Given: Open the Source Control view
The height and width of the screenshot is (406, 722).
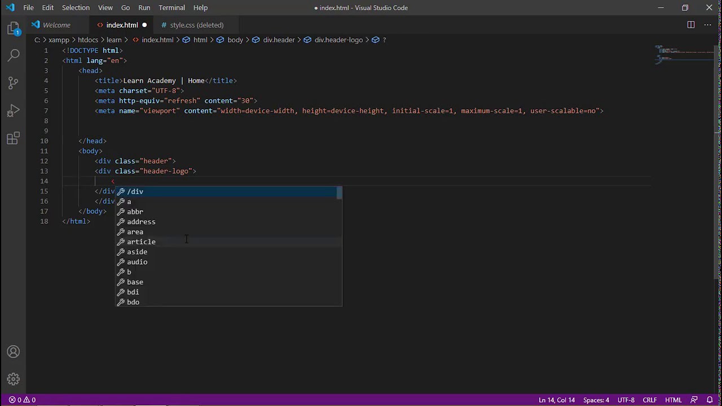Looking at the screenshot, I should (x=14, y=83).
